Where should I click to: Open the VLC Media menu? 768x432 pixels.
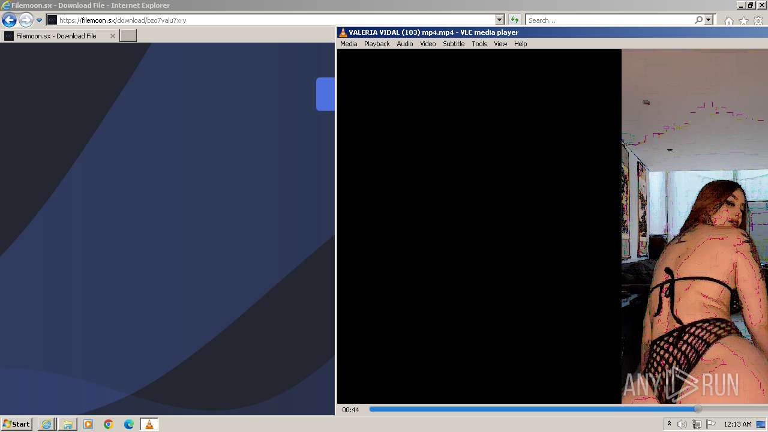pos(349,44)
